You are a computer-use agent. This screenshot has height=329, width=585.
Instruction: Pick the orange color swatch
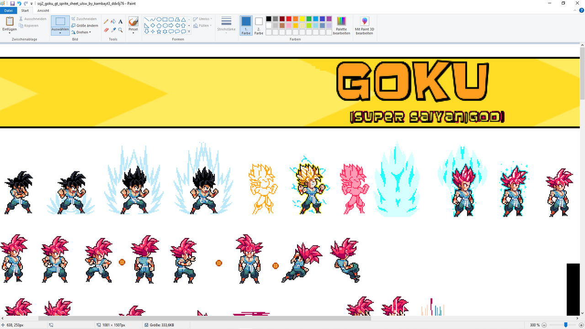[296, 19]
